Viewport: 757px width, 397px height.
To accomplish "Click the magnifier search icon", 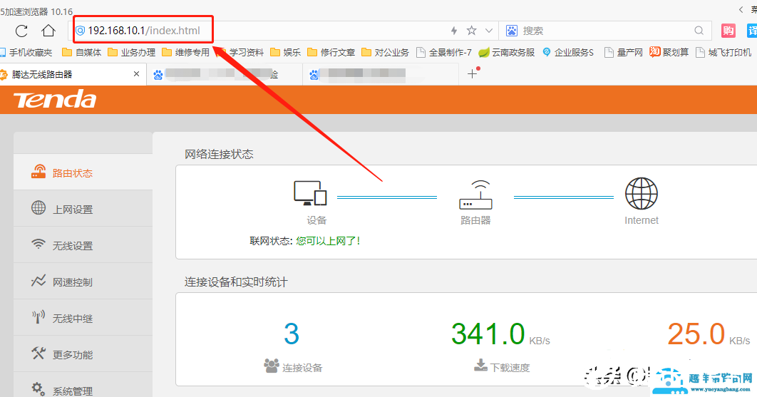I will [699, 31].
